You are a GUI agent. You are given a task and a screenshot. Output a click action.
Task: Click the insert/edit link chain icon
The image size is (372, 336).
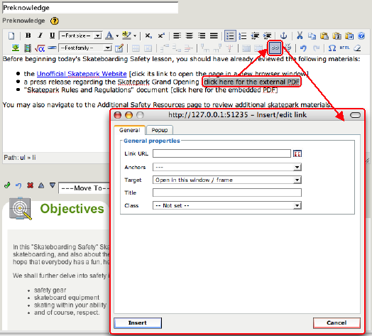click(x=275, y=48)
